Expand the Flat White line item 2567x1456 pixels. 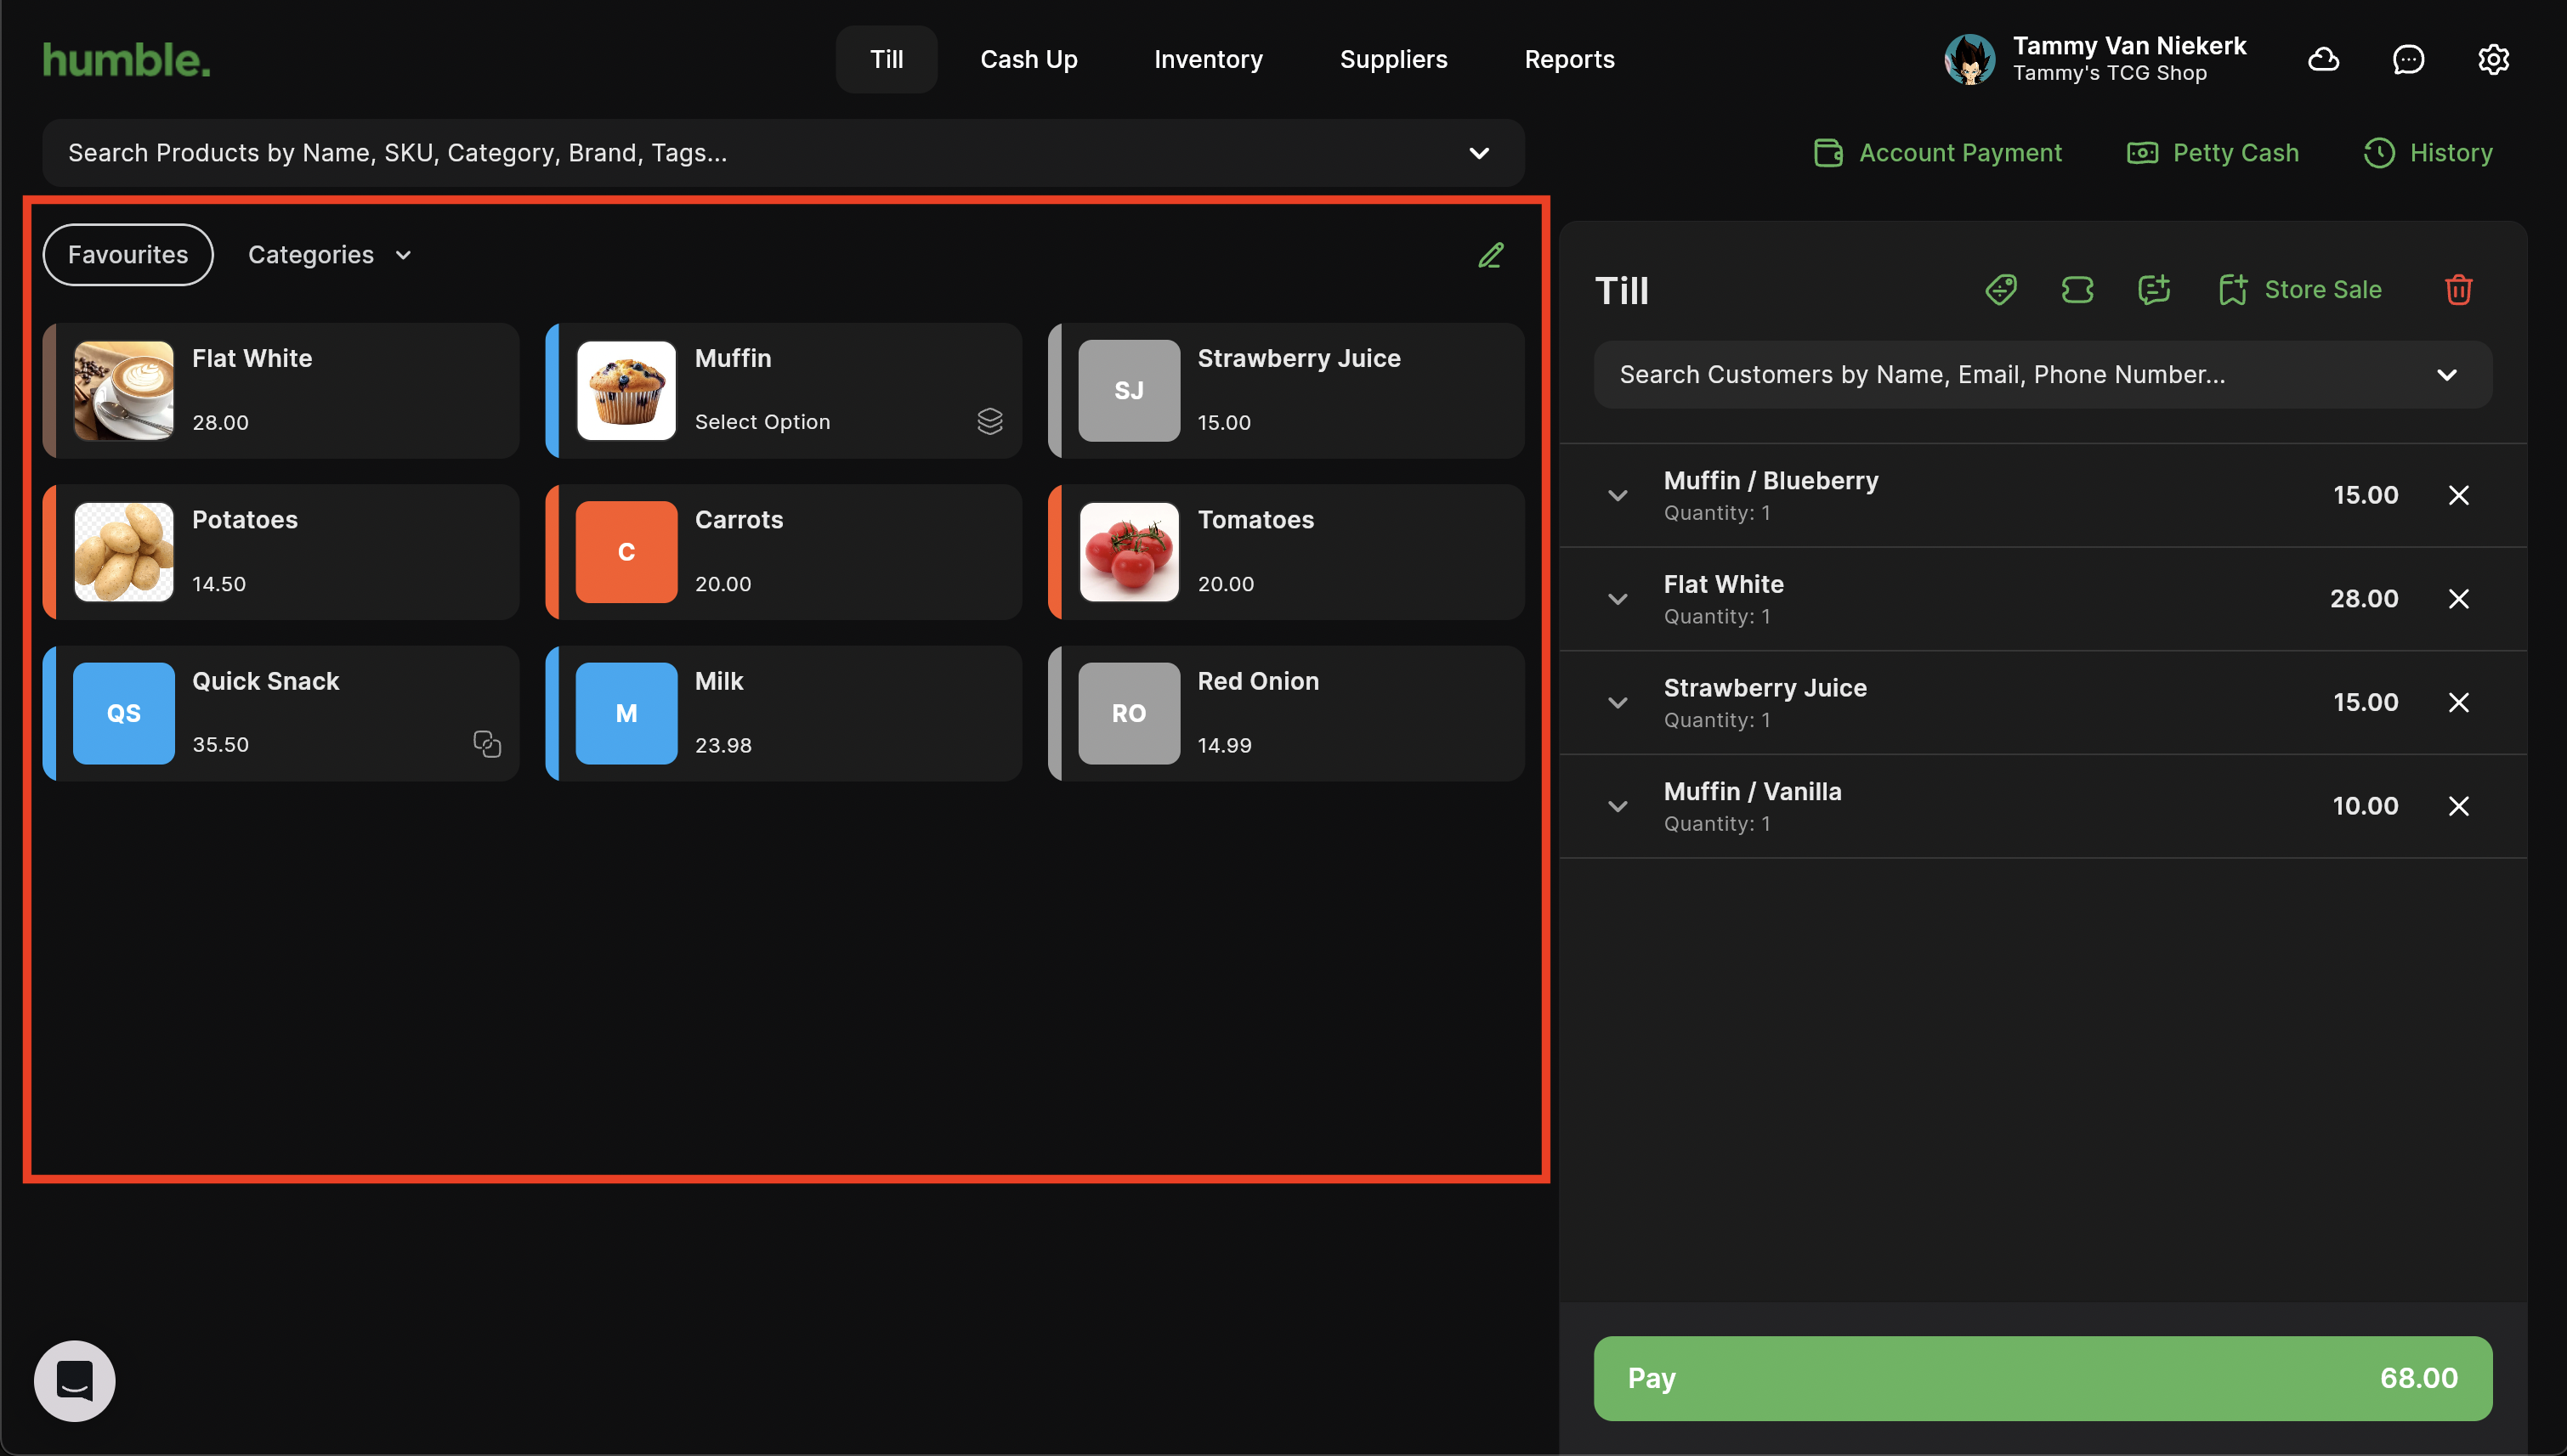click(1618, 599)
